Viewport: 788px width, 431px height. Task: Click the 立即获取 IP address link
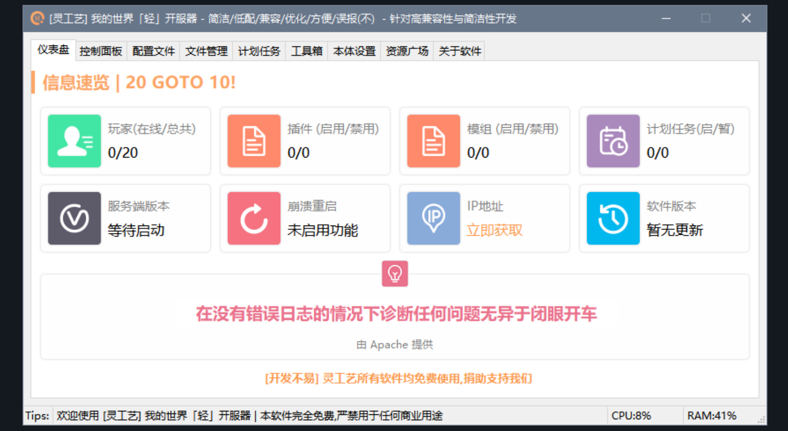(494, 230)
